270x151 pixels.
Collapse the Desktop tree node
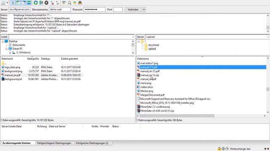pos(3,42)
